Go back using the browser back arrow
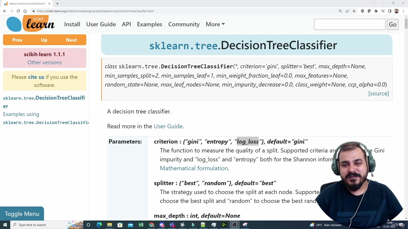Screen dimensions: 408x229 [x=4, y=11]
